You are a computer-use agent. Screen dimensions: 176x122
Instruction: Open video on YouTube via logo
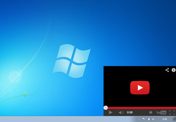pyautogui.click(x=161, y=112)
